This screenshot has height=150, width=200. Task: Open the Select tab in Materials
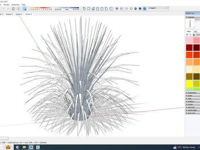point(189,32)
